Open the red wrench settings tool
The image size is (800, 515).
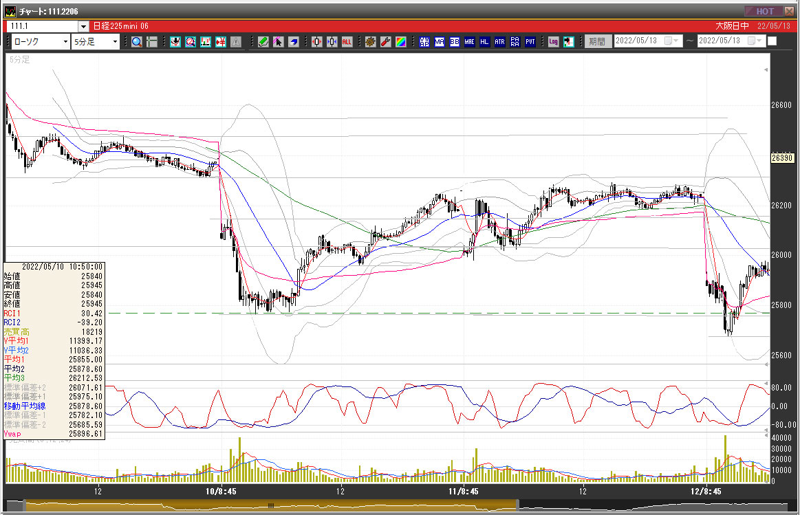[386, 42]
